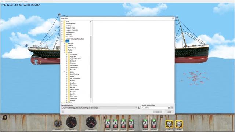235x132 pixels.
Task: Close the Load Ship dialog
Action: click(x=173, y=18)
